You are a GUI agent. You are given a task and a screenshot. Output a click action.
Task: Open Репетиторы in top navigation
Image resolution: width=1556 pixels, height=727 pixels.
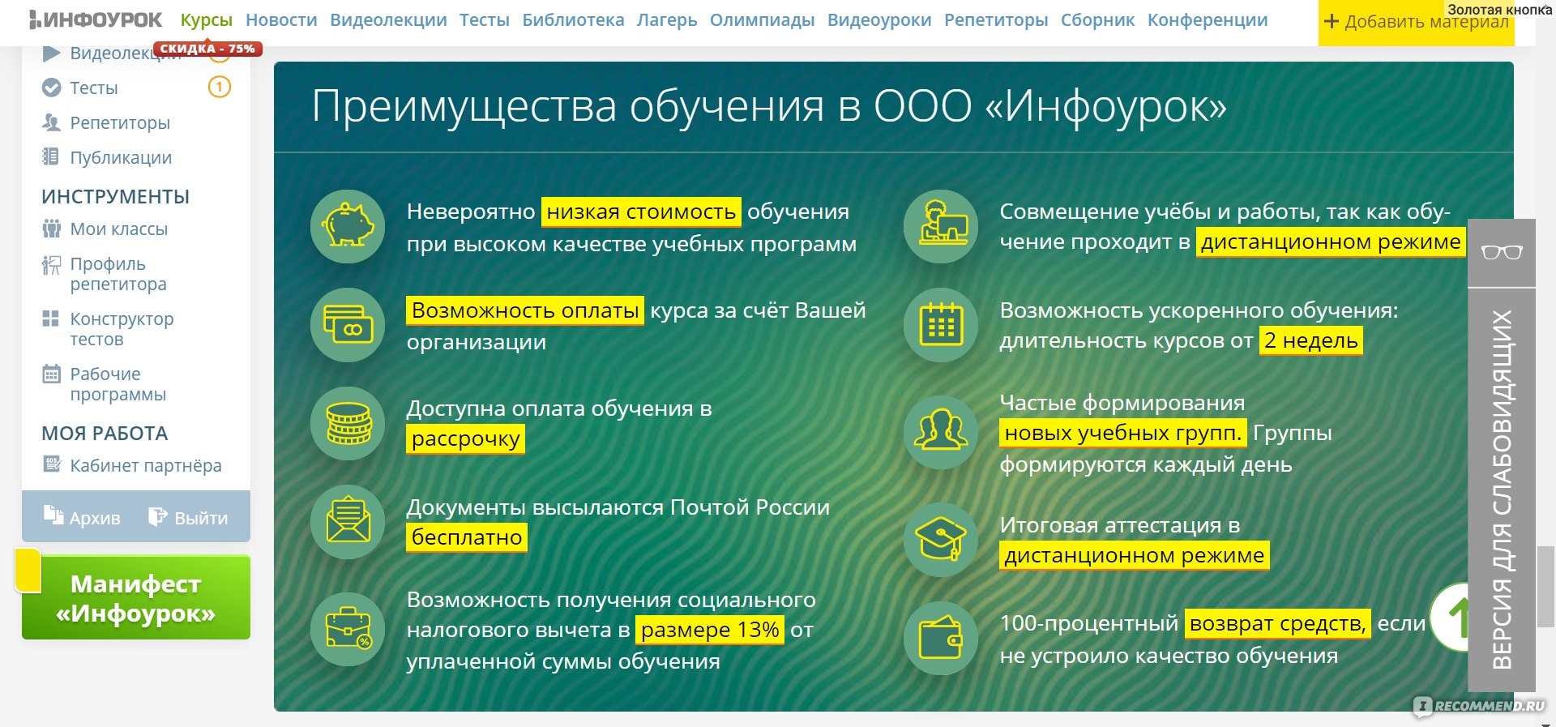point(996,19)
